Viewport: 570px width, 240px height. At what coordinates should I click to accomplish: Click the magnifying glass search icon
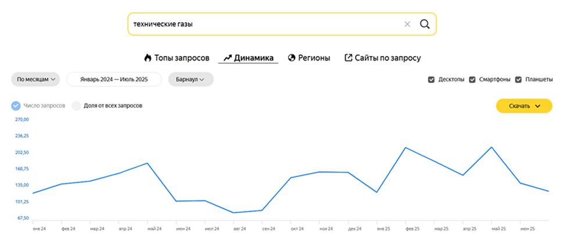[425, 24]
